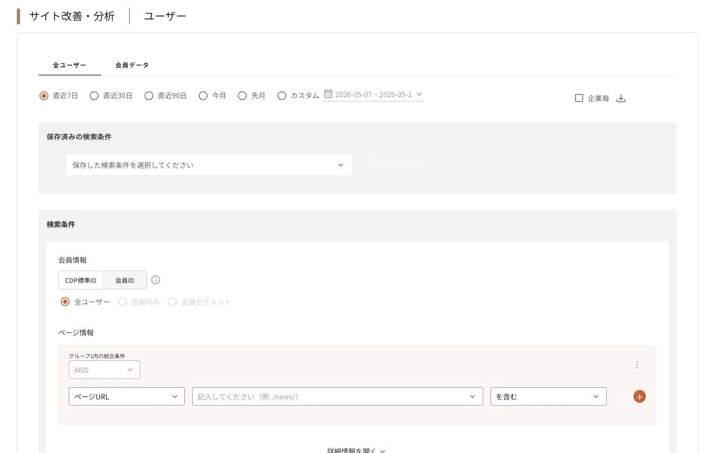The image size is (705, 453).
Task: Click the 保存済みの検索条件 heading
Action: (x=79, y=137)
